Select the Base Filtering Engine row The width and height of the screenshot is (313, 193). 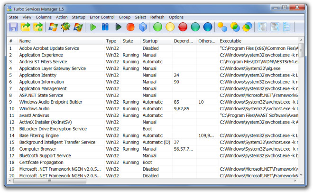coord(153,135)
